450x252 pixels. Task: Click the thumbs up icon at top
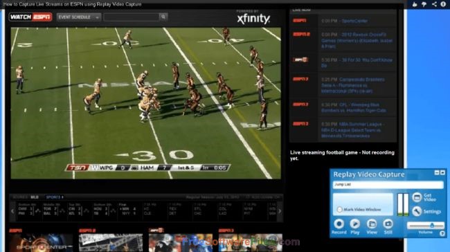click(415, 4)
